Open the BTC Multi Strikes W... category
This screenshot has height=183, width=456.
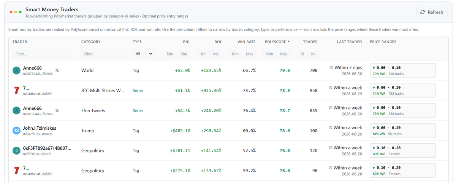[103, 90]
